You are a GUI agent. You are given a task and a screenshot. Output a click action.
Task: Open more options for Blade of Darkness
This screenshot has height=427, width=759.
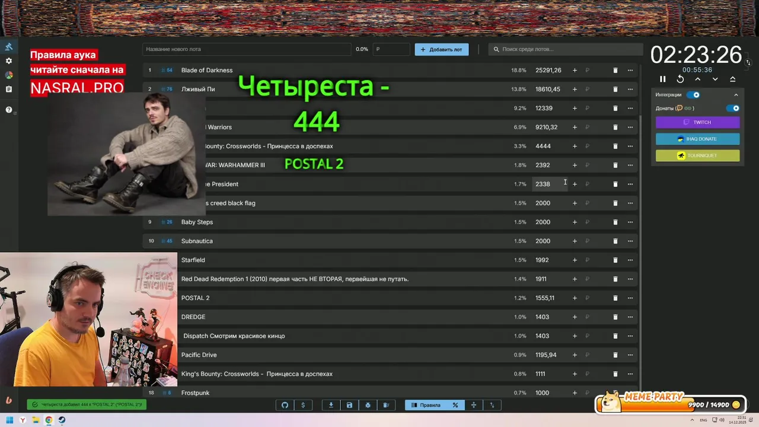pyautogui.click(x=630, y=70)
